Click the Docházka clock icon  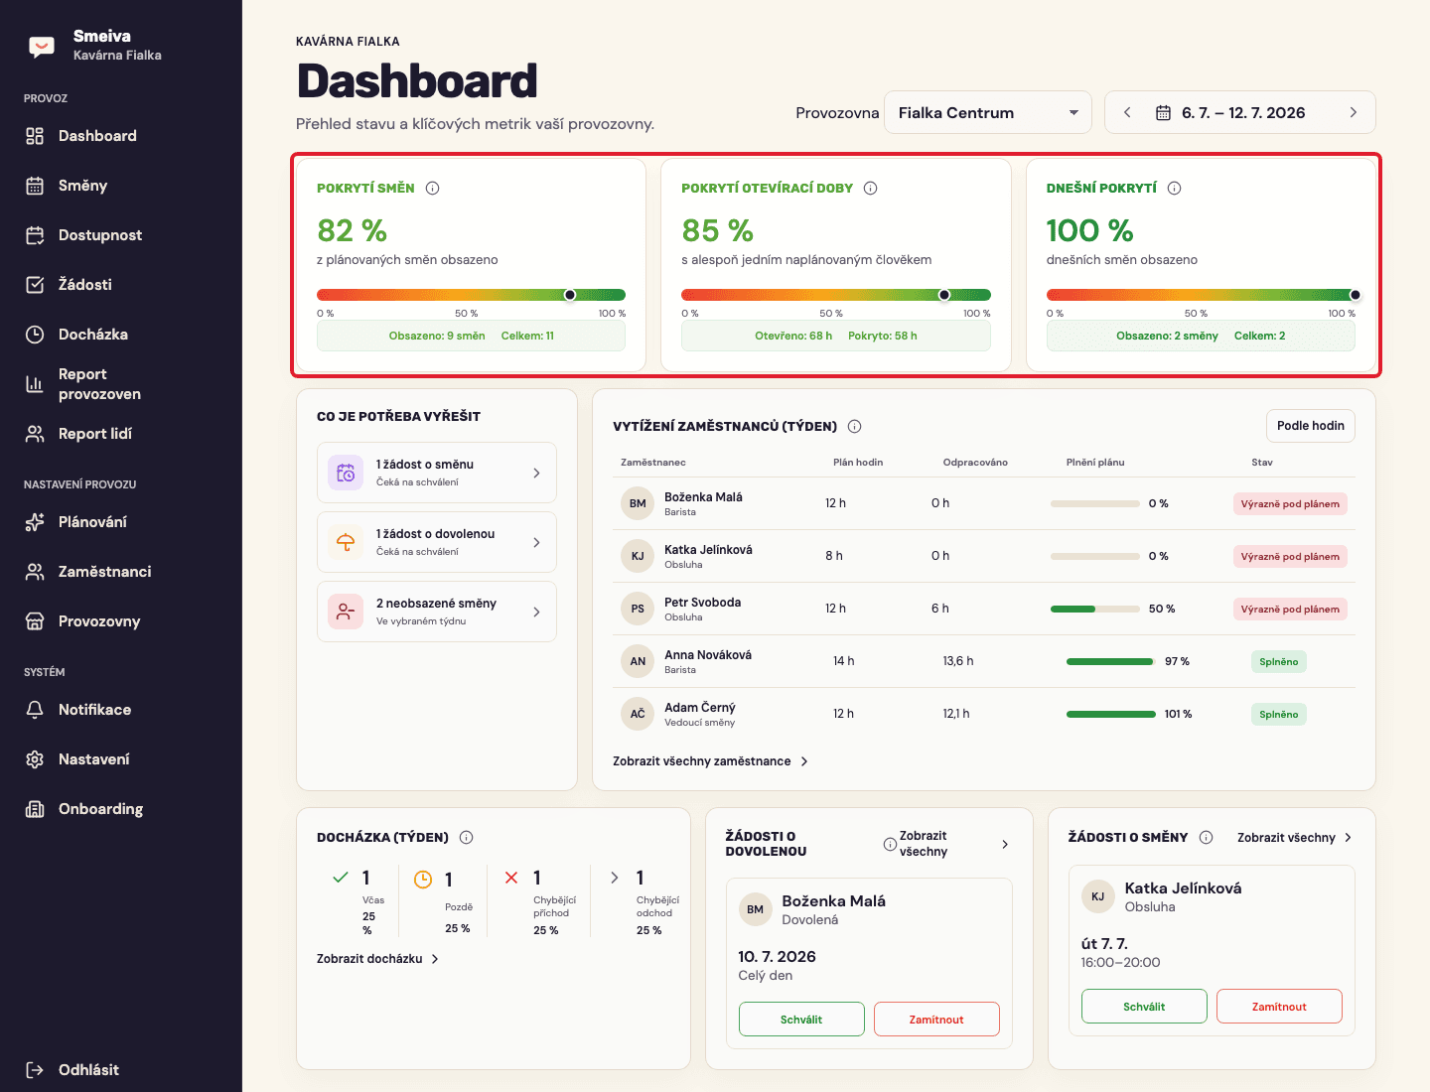[35, 335]
